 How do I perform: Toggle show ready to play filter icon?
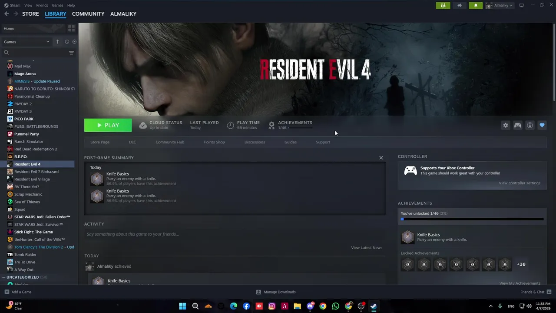74,42
